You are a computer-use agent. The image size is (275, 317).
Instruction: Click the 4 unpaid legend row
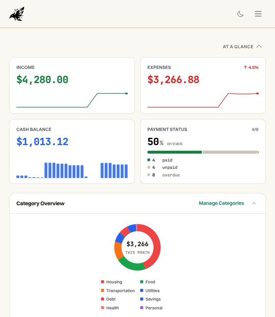coord(162,167)
